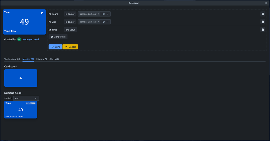The height and width of the screenshot is (141, 270).
Task: Add More filters
Action: 58,37
